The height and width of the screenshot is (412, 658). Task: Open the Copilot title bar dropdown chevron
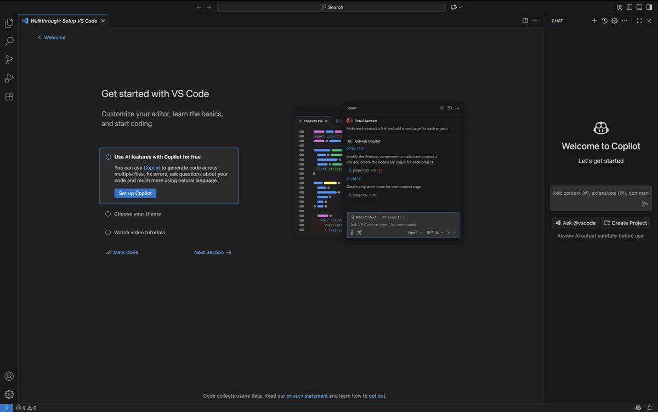click(460, 7)
